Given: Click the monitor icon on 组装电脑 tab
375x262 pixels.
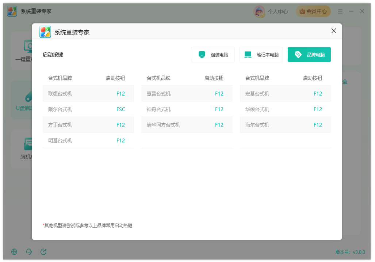Looking at the screenshot, I should point(202,55).
